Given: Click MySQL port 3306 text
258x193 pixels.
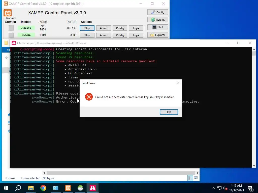Looking at the screenshot, I should coord(73,35).
